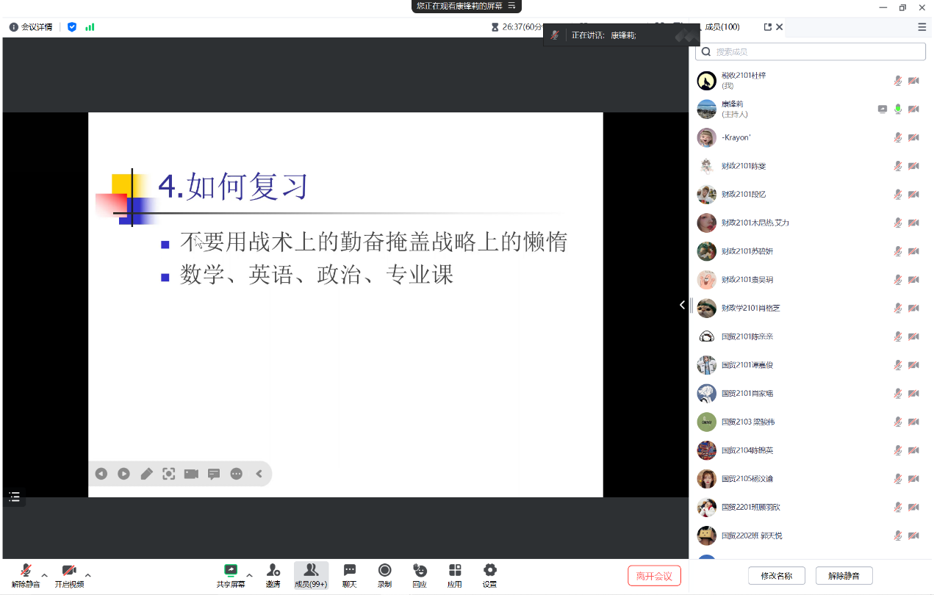Open the 应用 apps panel
The height and width of the screenshot is (595, 934).
[455, 574]
